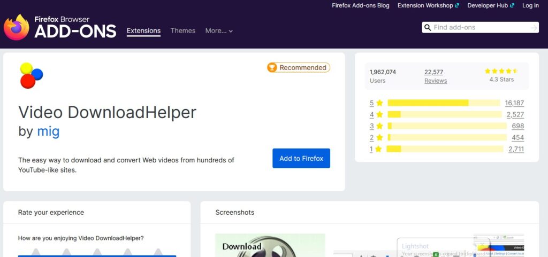
Task: Click the star icon beside 5
Action: pos(379,103)
